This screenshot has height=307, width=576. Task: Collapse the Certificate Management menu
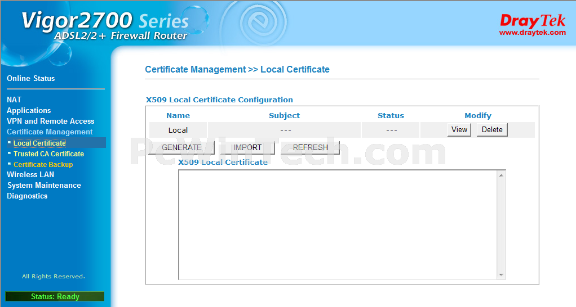50,132
